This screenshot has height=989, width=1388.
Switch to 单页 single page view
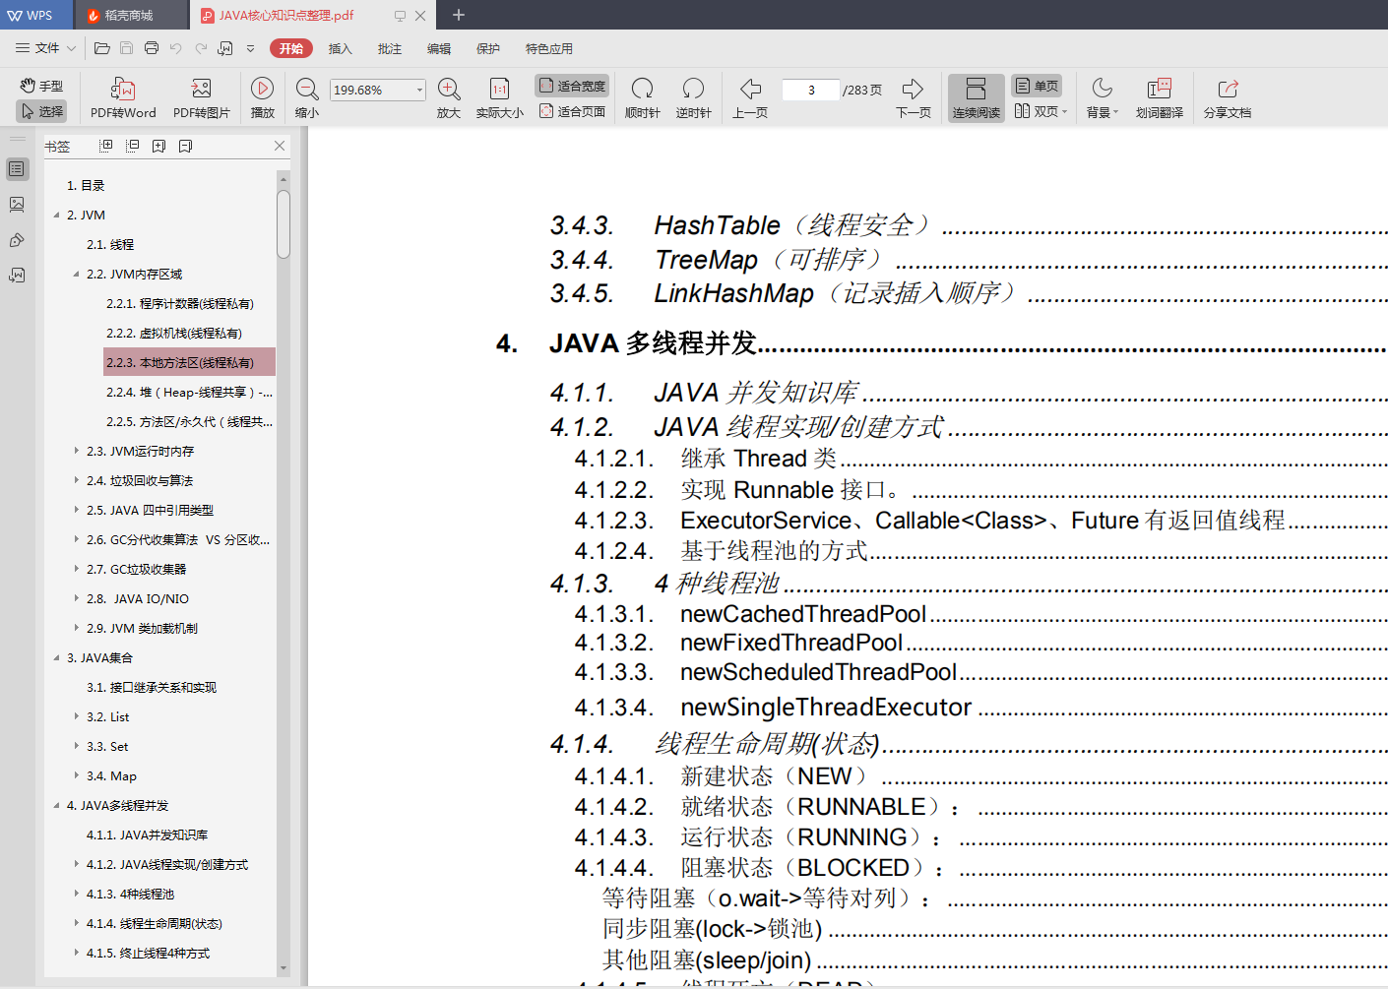pos(1038,86)
